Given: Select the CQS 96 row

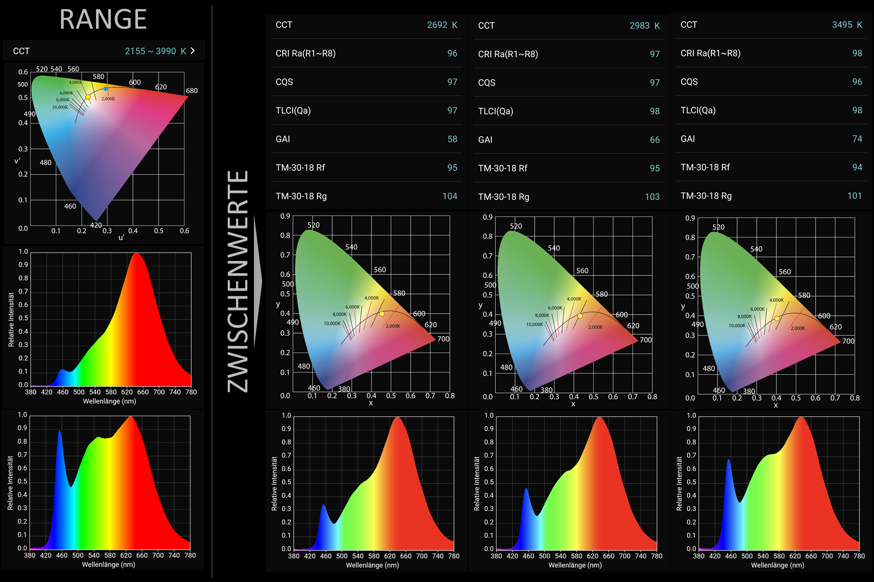Looking at the screenshot, I should coord(771,81).
